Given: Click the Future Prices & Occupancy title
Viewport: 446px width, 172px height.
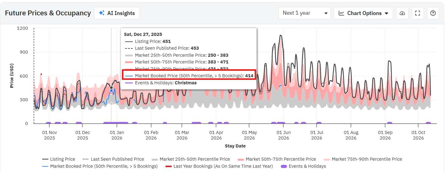Looking at the screenshot, I should coord(48,13).
